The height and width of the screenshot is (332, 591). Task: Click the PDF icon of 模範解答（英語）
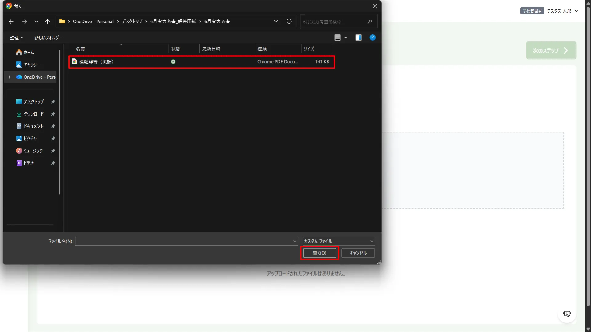(x=74, y=61)
